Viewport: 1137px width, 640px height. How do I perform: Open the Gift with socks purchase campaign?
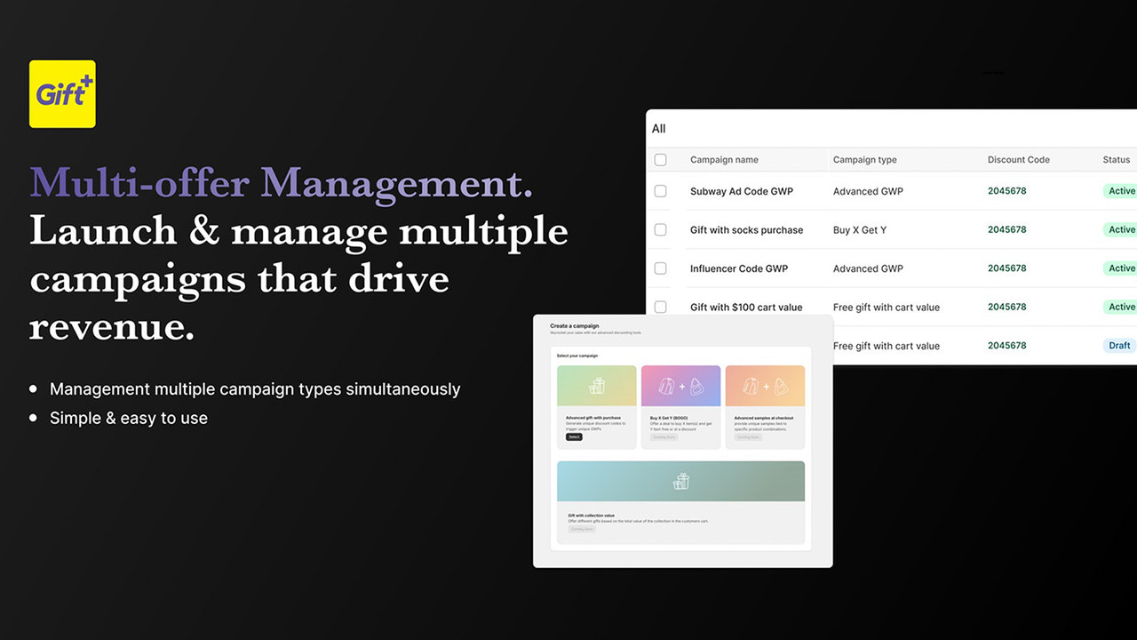click(746, 229)
